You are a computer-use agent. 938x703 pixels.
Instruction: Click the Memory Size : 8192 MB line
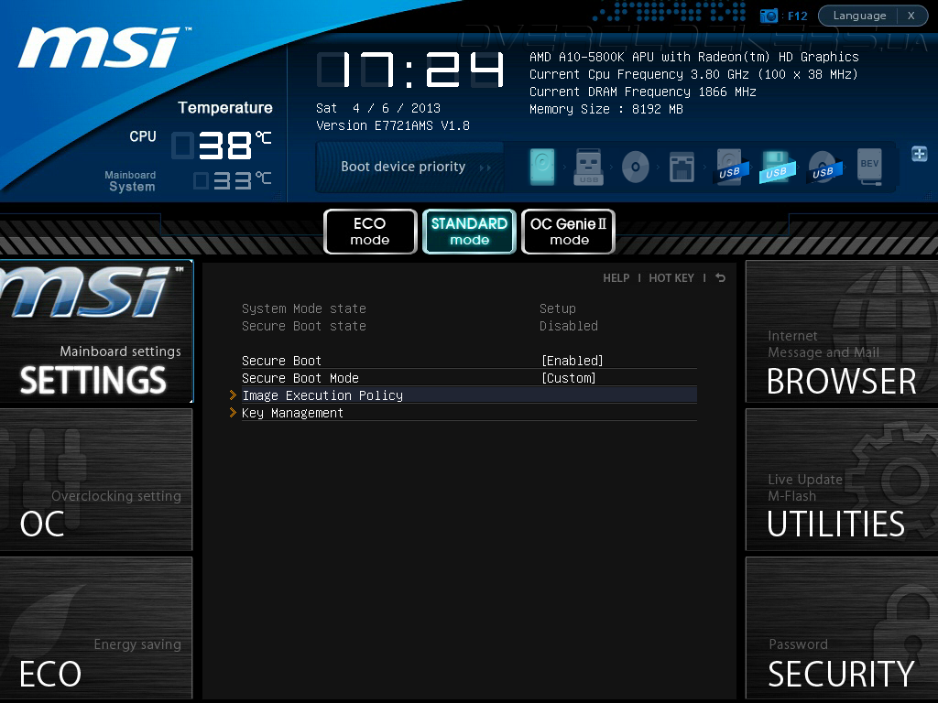[x=606, y=109]
